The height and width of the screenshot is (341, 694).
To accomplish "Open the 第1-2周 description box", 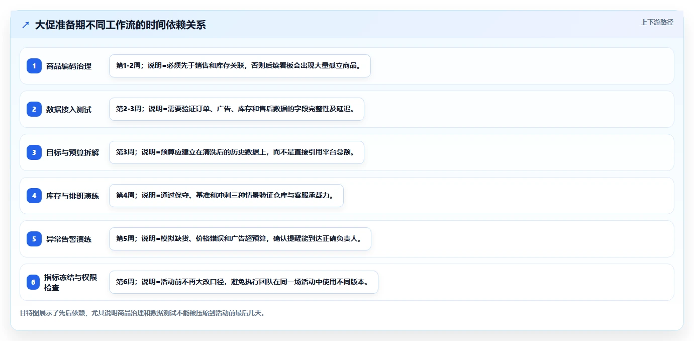I will (x=240, y=66).
